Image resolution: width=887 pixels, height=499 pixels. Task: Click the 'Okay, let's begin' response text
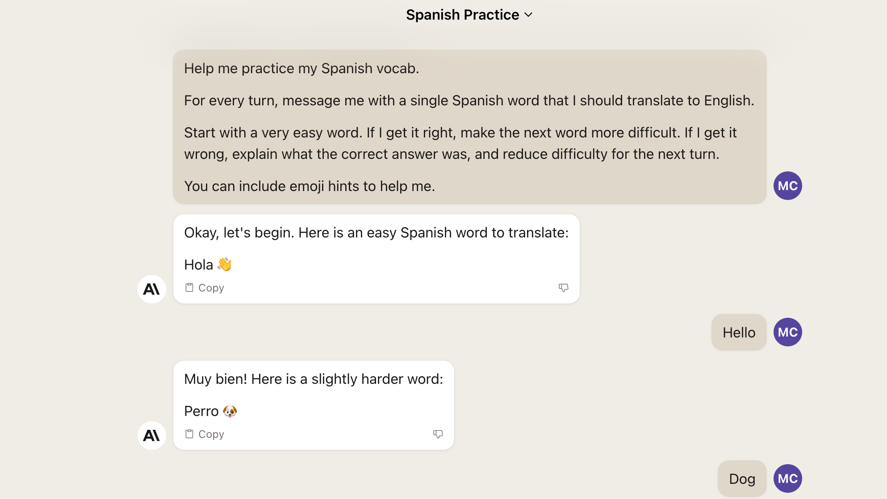coord(376,233)
